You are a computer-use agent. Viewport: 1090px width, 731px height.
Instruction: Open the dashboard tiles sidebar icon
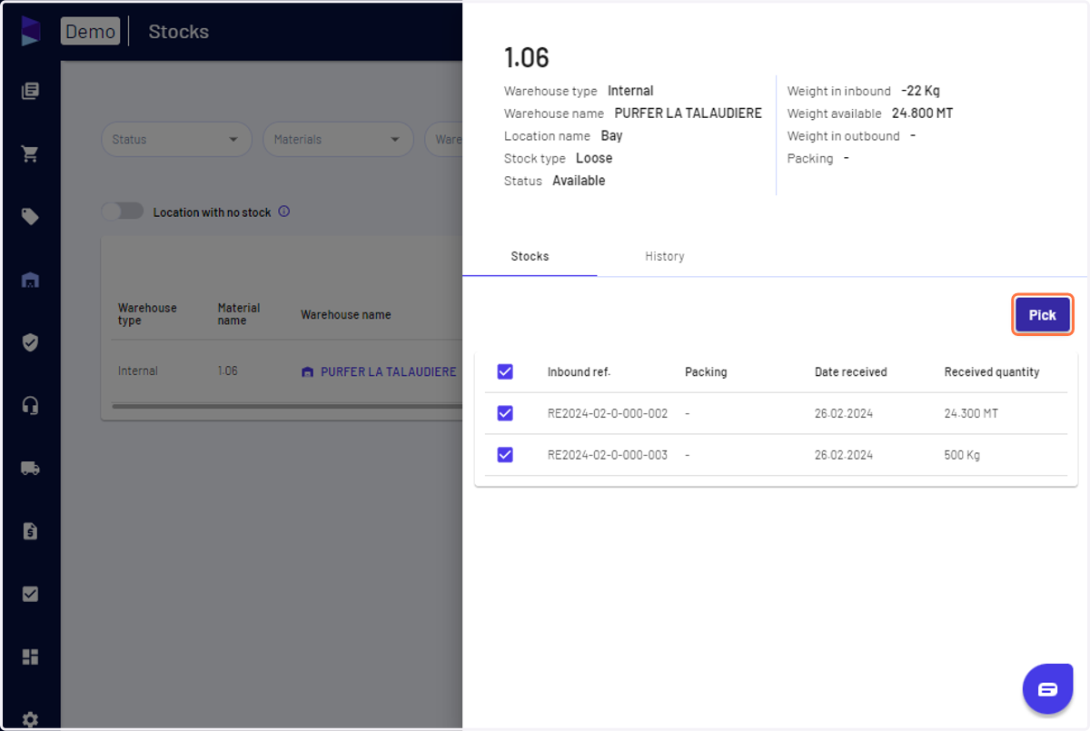(x=30, y=657)
